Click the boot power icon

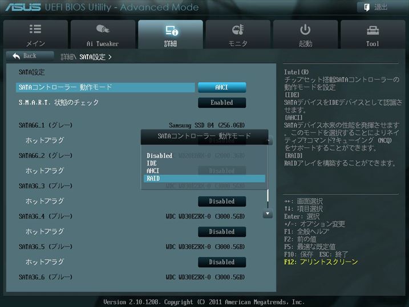click(305, 30)
